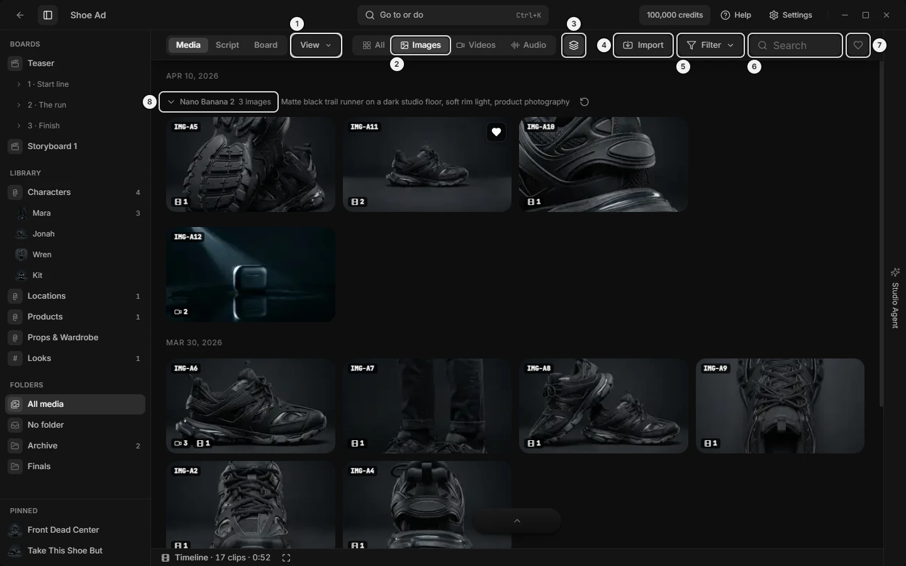Open Settings
The image size is (906, 566).
(x=791, y=15)
